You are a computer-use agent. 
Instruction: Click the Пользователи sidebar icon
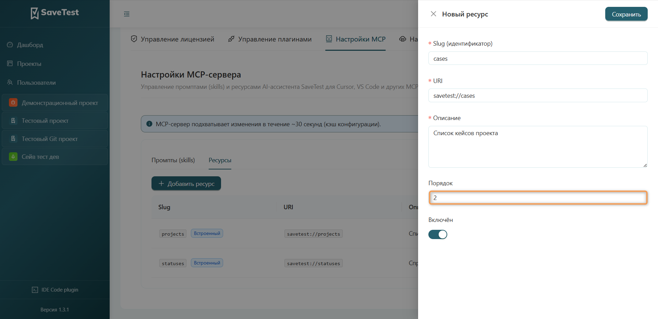point(10,82)
